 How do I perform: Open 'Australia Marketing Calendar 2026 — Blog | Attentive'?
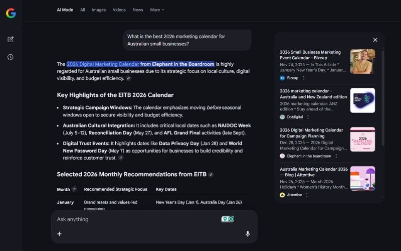pyautogui.click(x=314, y=172)
